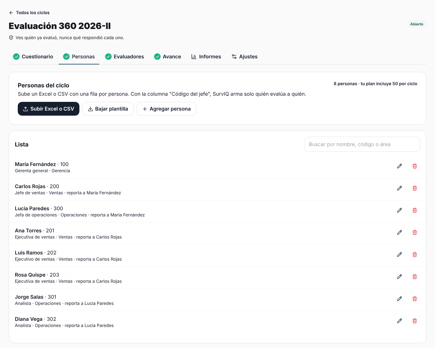Delete Ana Torres using the trash icon
Screen dimensions: 435x348
[415, 232]
